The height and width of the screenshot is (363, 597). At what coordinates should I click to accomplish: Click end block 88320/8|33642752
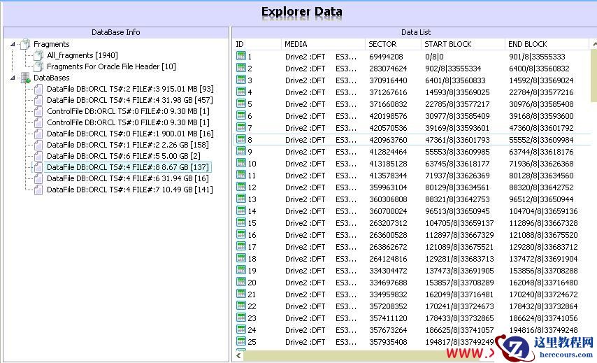(541, 187)
